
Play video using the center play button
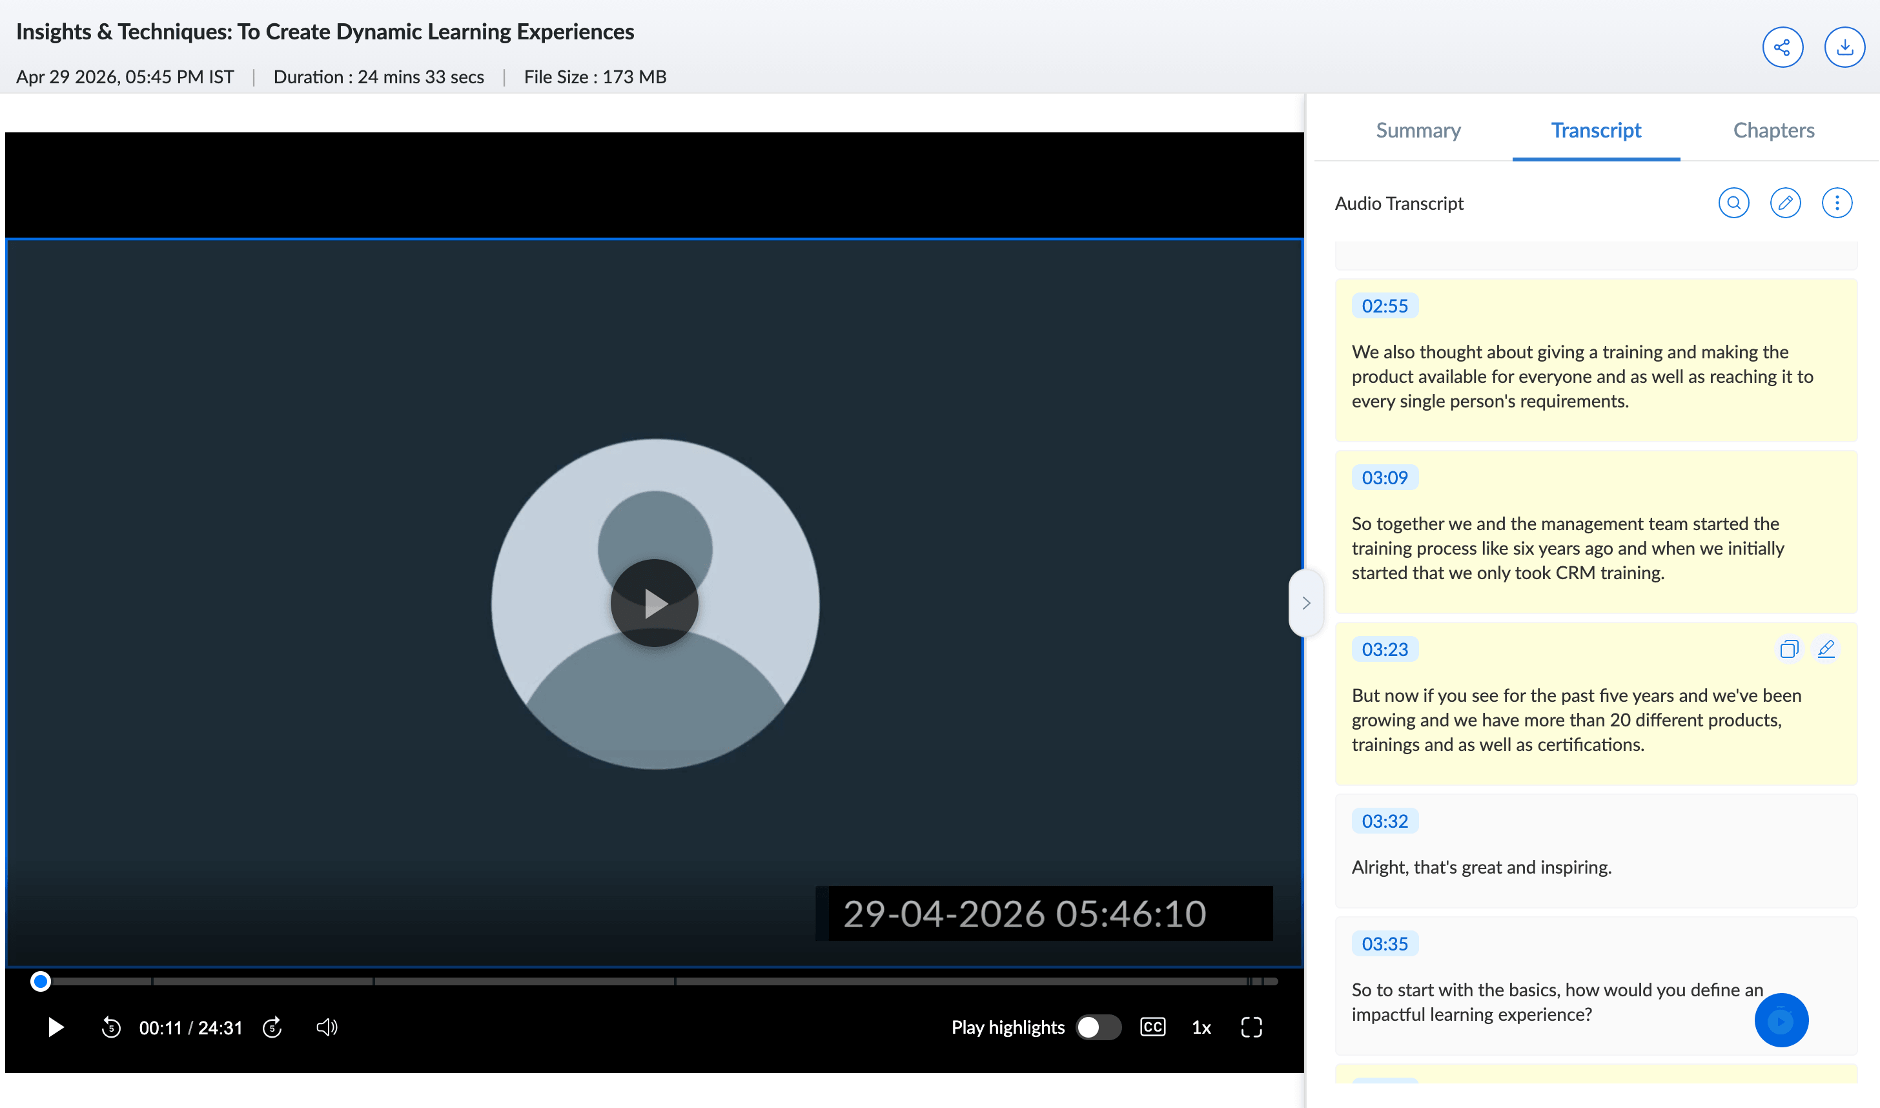(655, 602)
